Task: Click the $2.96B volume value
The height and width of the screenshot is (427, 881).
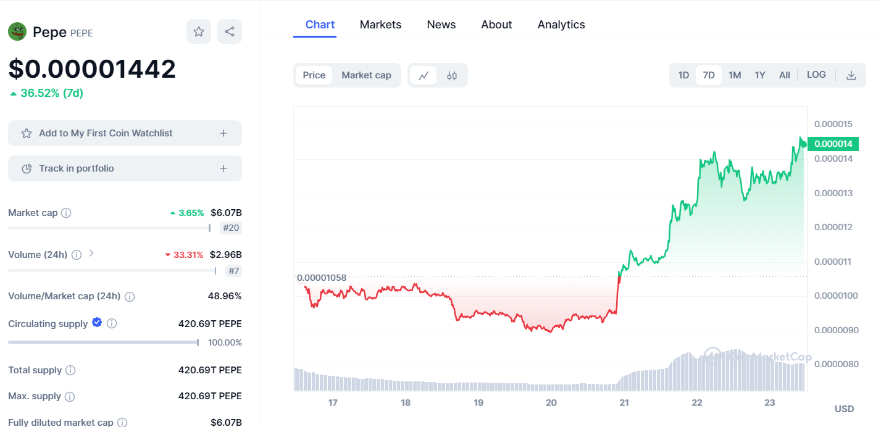Action: coord(226,255)
